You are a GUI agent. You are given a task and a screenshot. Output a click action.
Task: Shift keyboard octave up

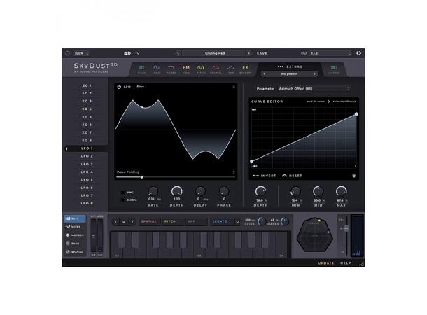pos(132,222)
